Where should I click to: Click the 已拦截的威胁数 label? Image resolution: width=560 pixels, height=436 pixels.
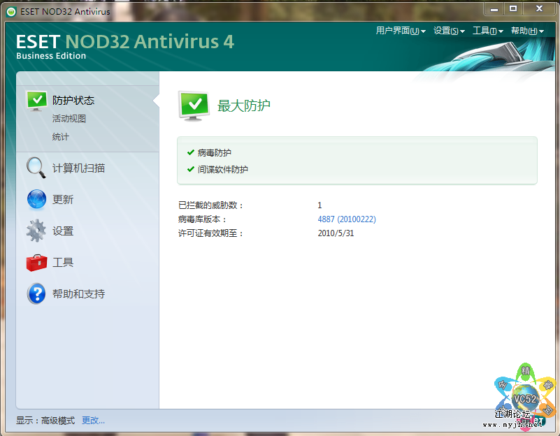pyautogui.click(x=210, y=205)
